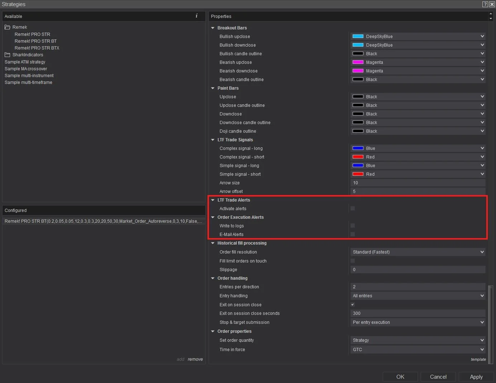Click the add link
This screenshot has height=383, width=496.
[x=180, y=359]
